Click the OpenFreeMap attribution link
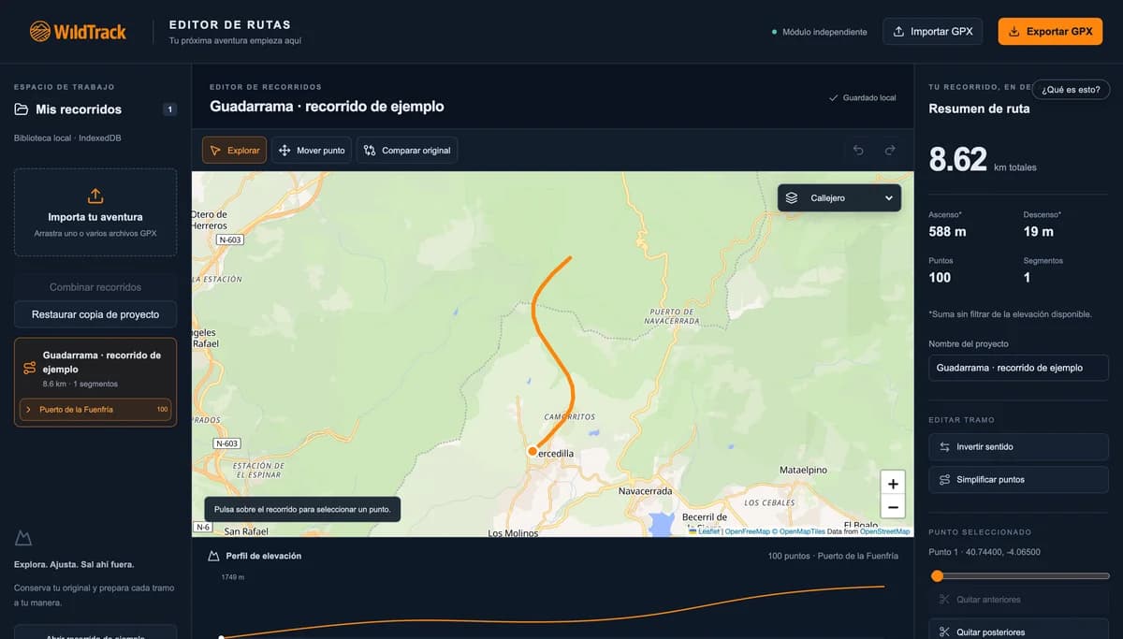 click(x=747, y=531)
